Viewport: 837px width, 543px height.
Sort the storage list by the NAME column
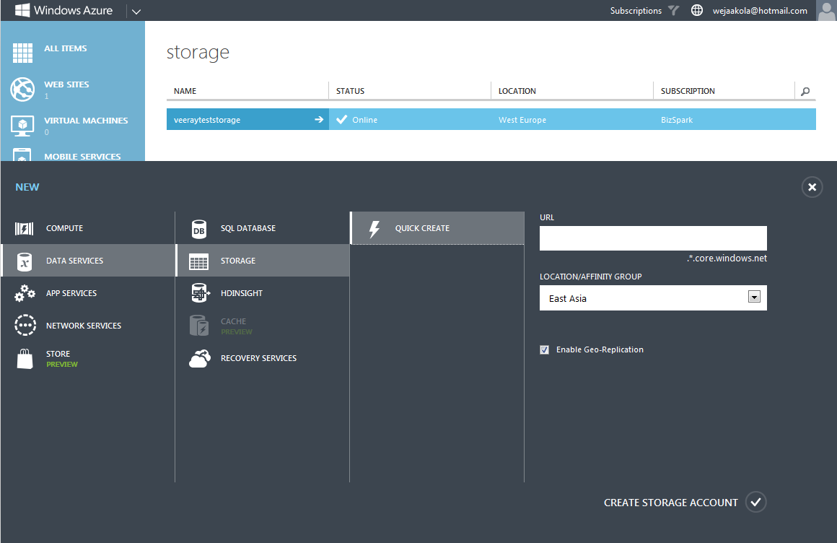185,91
